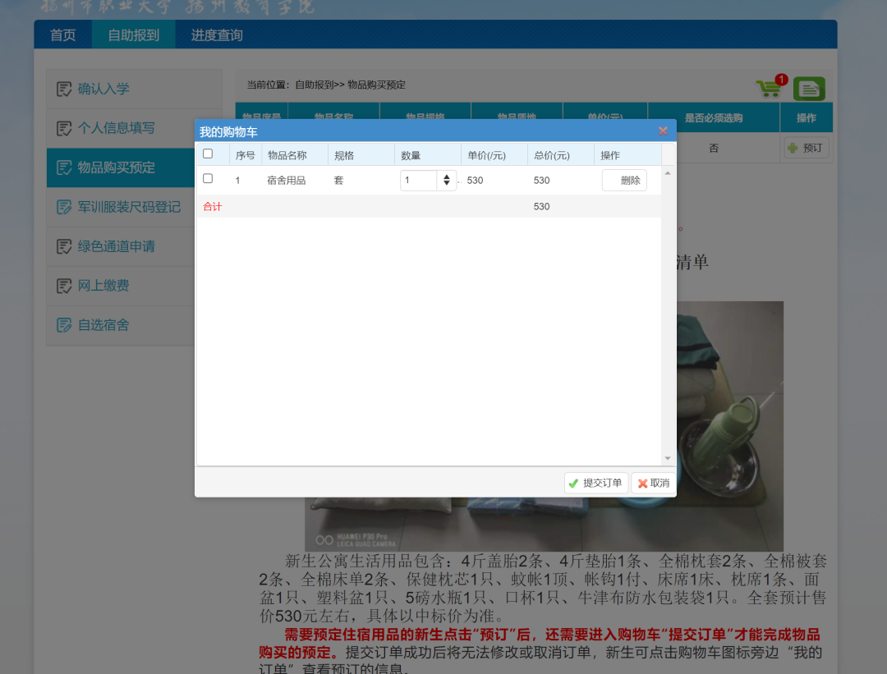Image resolution: width=887 pixels, height=674 pixels.
Task: Increase quantity with the stepper up arrow
Action: pos(446,177)
